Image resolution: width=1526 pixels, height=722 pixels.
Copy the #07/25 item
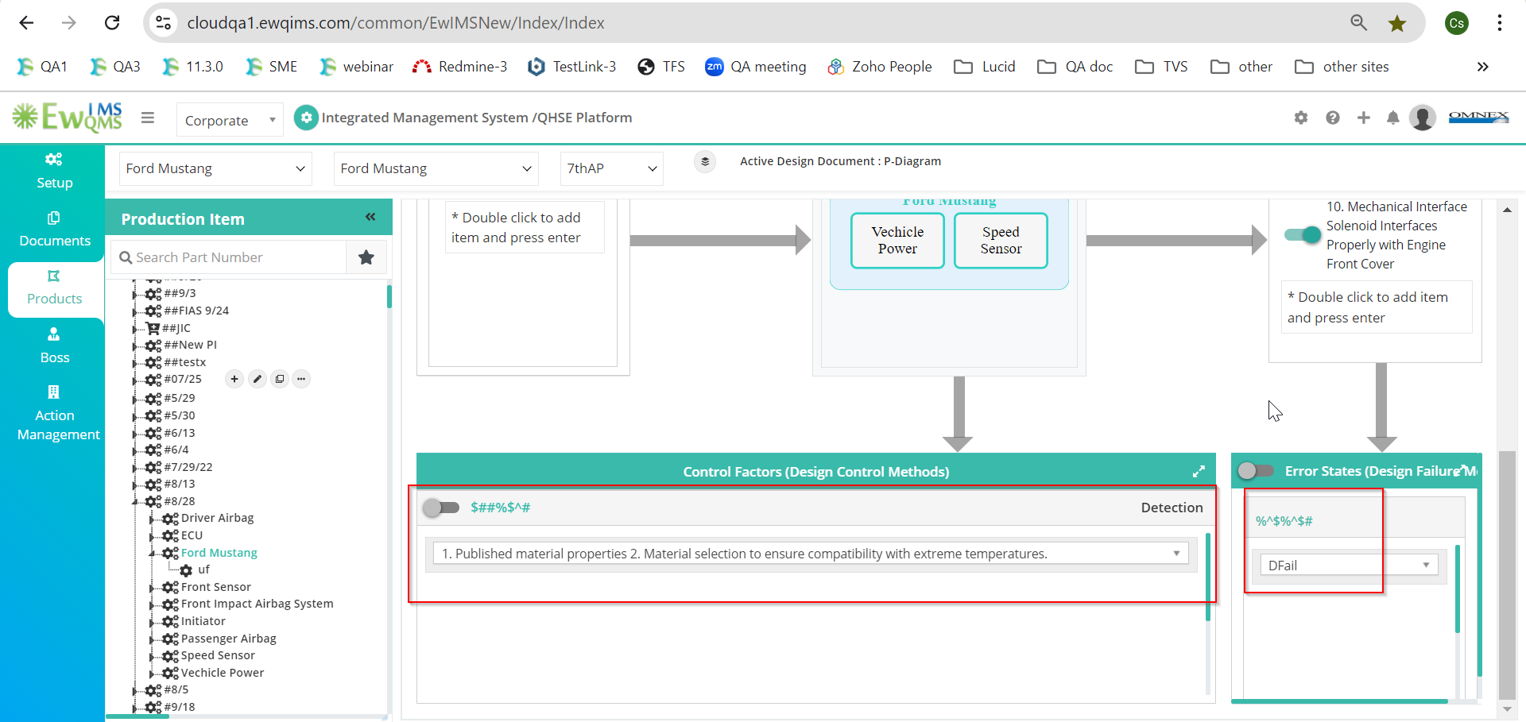tap(279, 379)
